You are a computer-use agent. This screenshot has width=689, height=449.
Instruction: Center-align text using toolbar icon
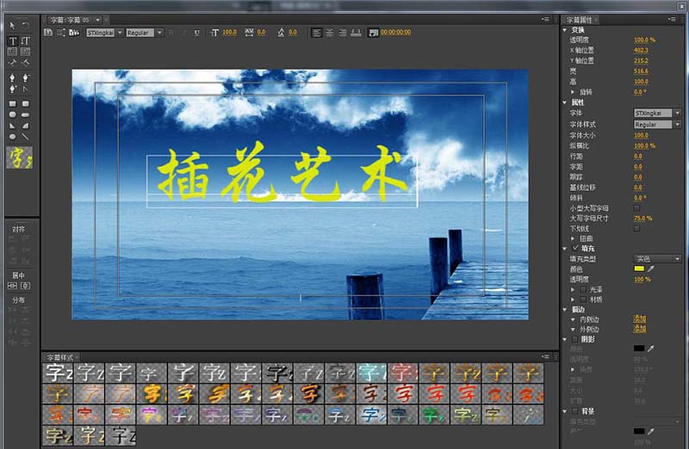click(x=330, y=33)
